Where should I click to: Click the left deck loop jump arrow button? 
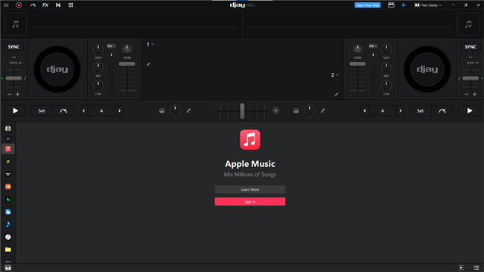click(x=63, y=110)
